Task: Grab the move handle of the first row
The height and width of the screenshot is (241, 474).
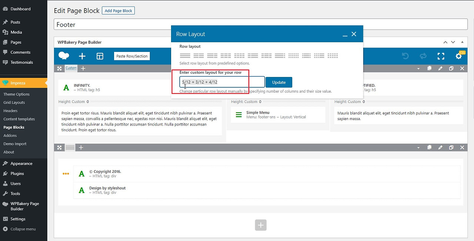Action: pyautogui.click(x=59, y=68)
